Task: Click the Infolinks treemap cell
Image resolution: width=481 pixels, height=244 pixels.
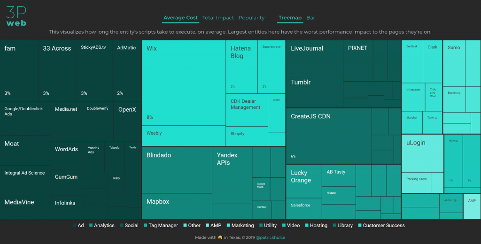Action: (x=67, y=207)
